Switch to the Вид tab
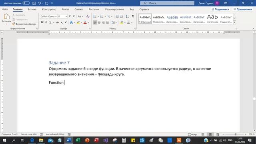Image resolution: width=256 pixels, height=144 pixels. pos(132,9)
